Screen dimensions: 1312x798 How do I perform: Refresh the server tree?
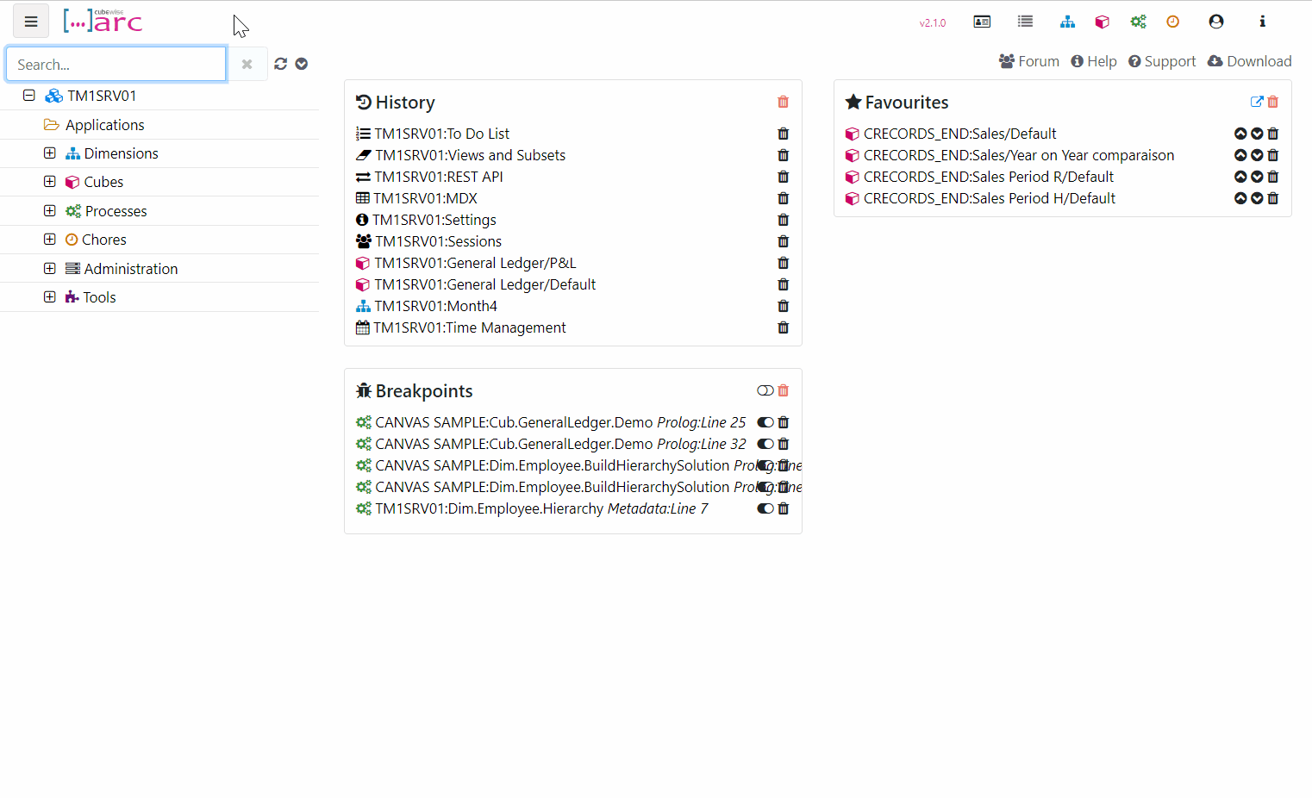(281, 64)
